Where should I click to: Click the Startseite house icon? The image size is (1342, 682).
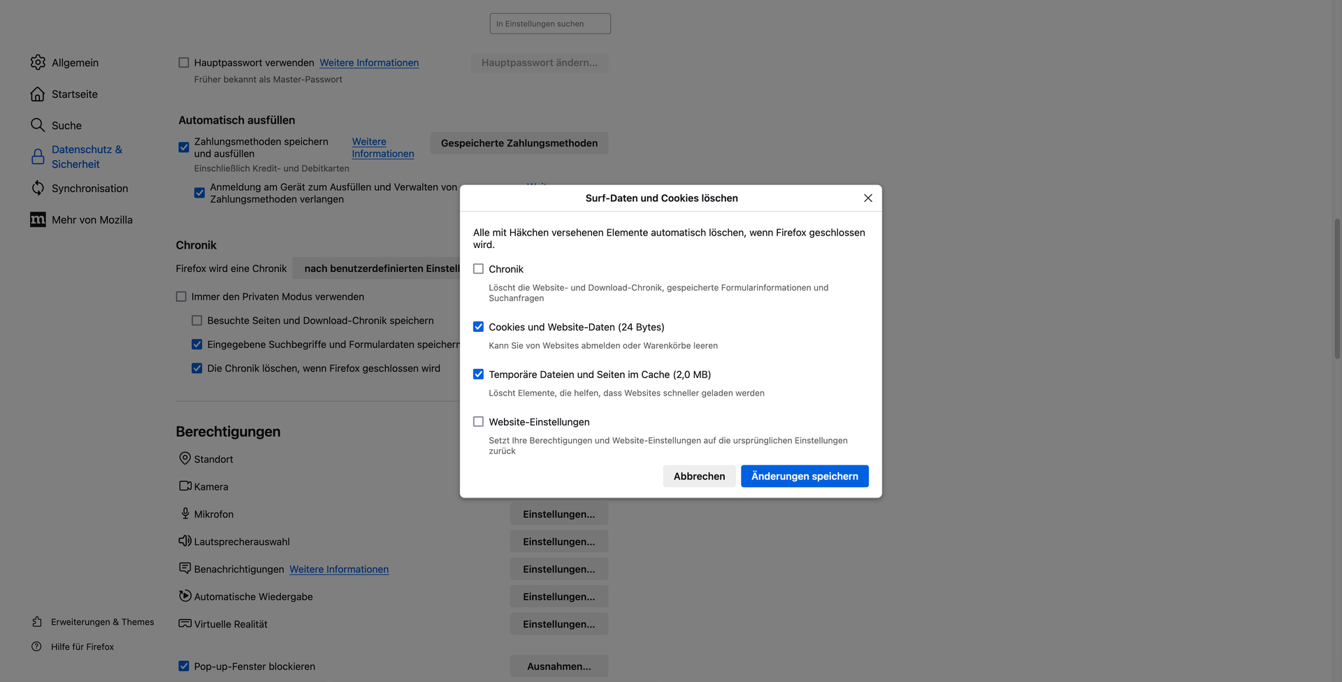tap(38, 94)
